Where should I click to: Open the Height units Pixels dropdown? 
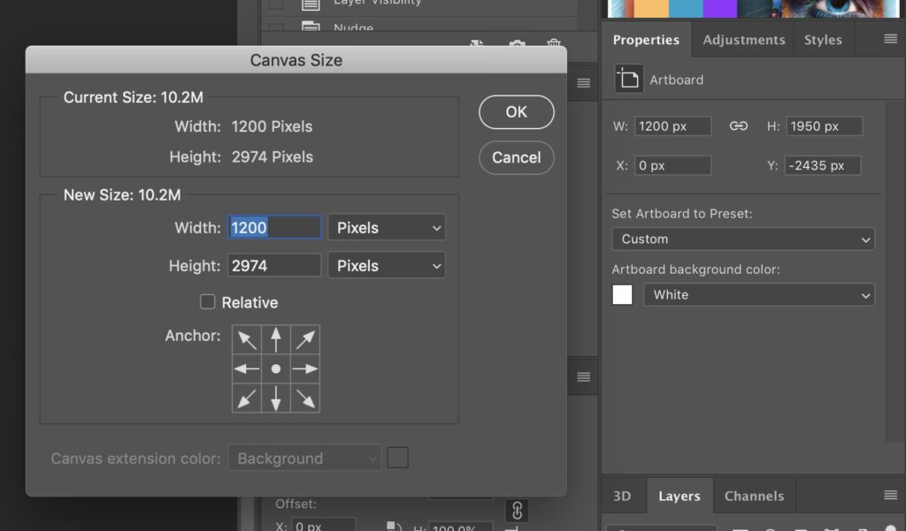point(387,266)
